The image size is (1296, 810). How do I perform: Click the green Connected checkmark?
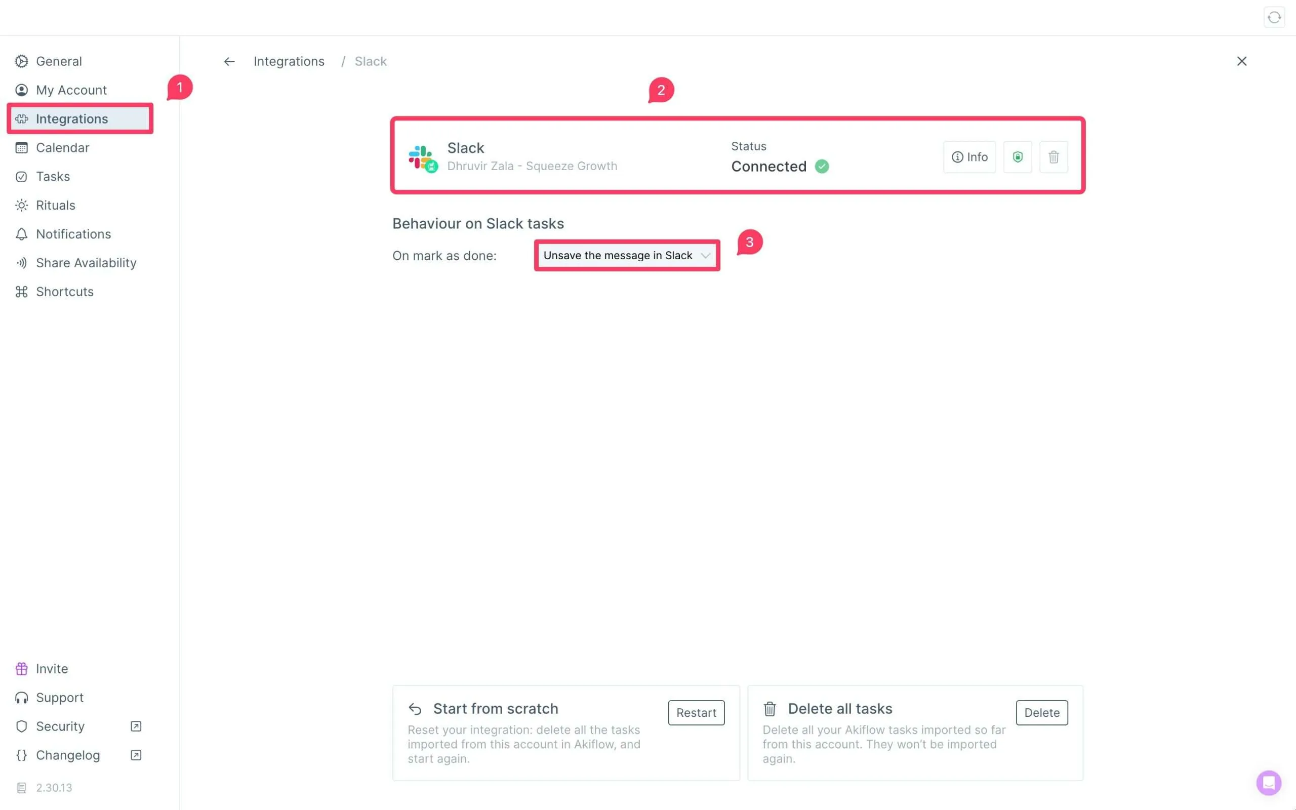[822, 167]
